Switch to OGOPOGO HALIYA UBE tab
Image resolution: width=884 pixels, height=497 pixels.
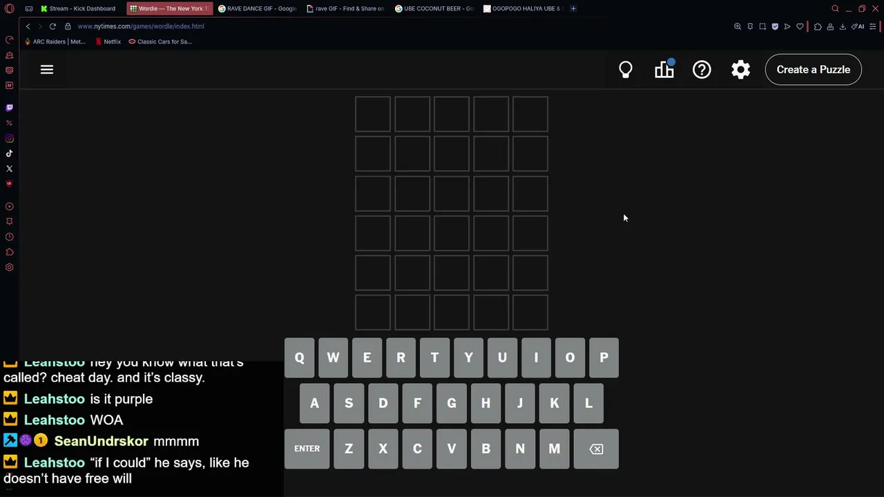coord(522,8)
